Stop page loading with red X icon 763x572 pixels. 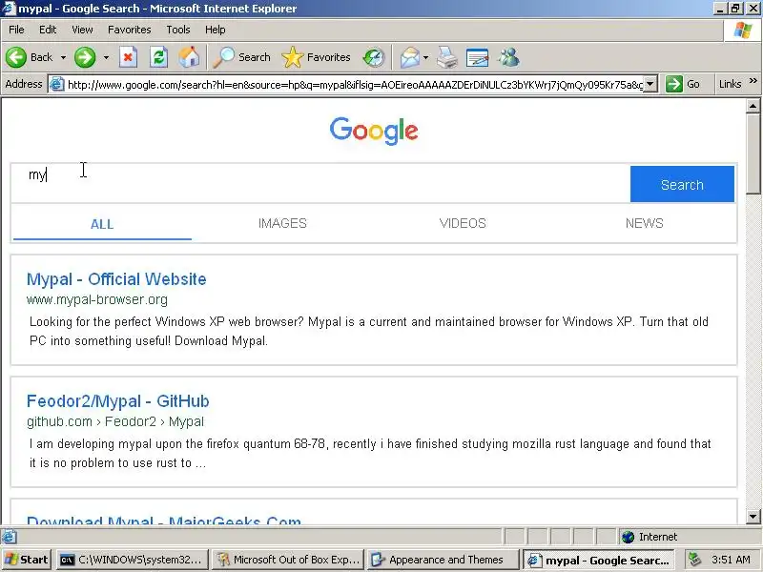click(x=128, y=57)
